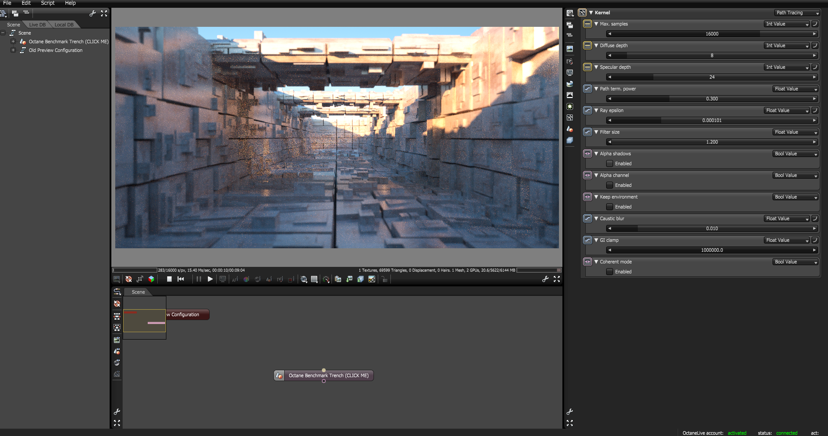This screenshot has height=436, width=828.
Task: Enable the Keep environment checkbox
Action: [x=610, y=207]
